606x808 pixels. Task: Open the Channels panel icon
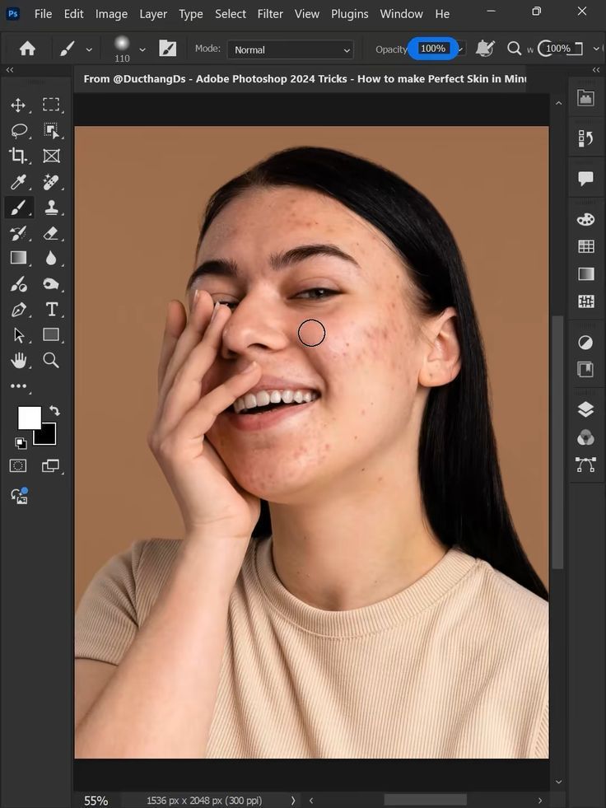(585, 437)
